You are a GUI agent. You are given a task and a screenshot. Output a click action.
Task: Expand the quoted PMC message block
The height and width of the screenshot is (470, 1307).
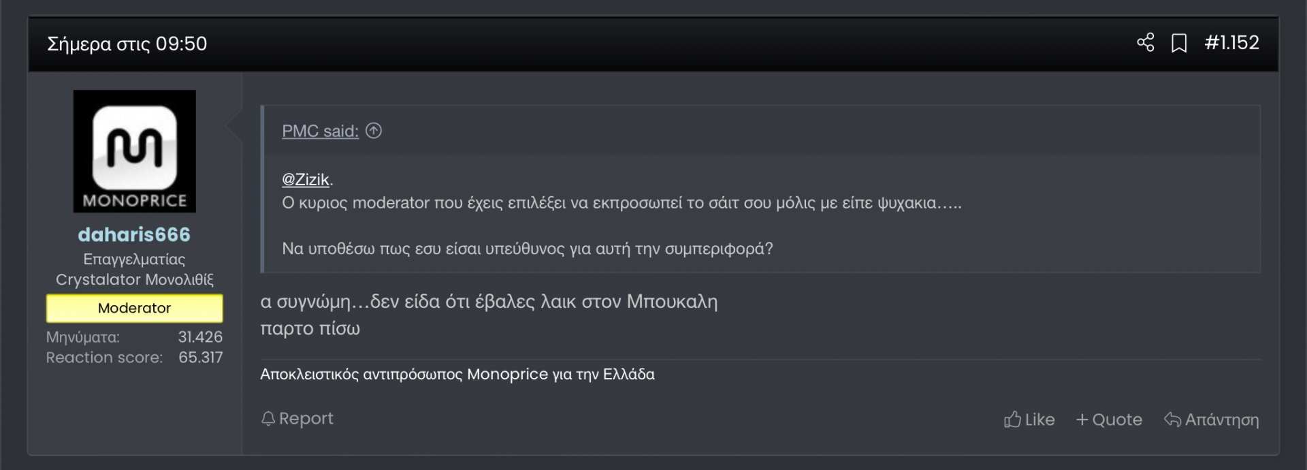pyautogui.click(x=760, y=225)
